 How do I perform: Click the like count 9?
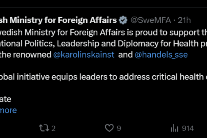[119, 128]
